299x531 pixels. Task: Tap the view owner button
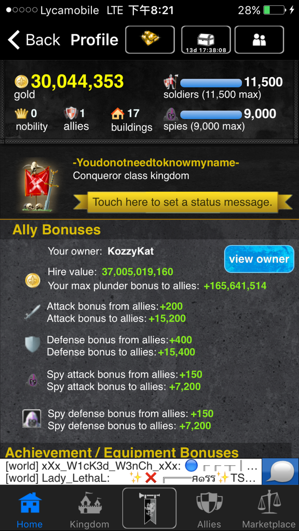pyautogui.click(x=259, y=259)
